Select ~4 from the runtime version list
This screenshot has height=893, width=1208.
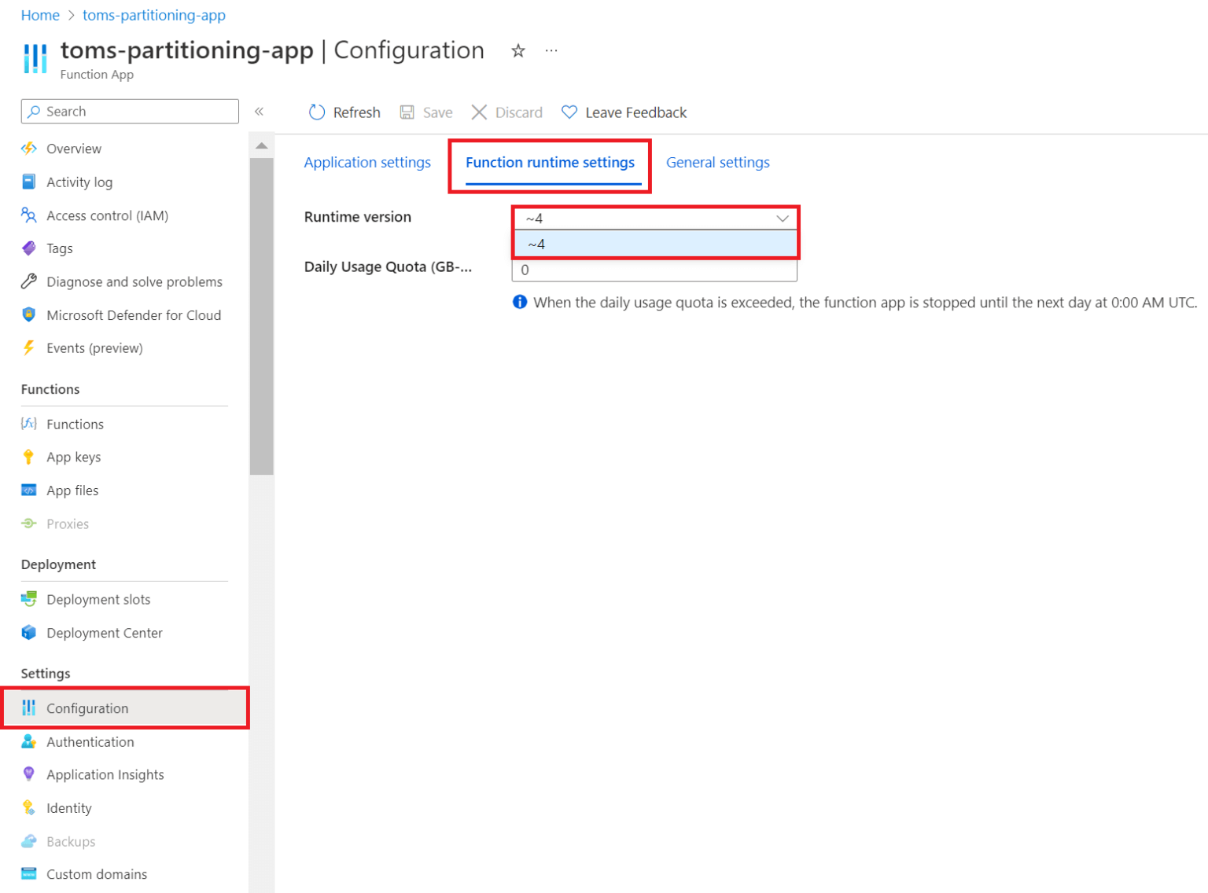click(x=655, y=244)
